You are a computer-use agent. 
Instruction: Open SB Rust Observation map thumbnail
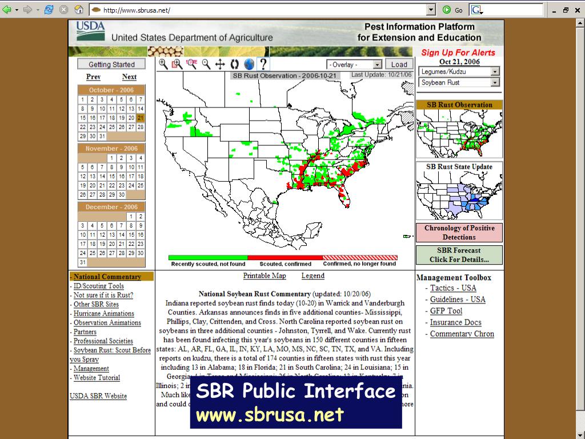459,129
